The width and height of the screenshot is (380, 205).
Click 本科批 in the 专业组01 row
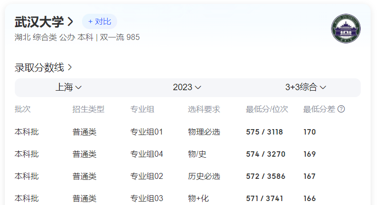[x=27, y=132]
